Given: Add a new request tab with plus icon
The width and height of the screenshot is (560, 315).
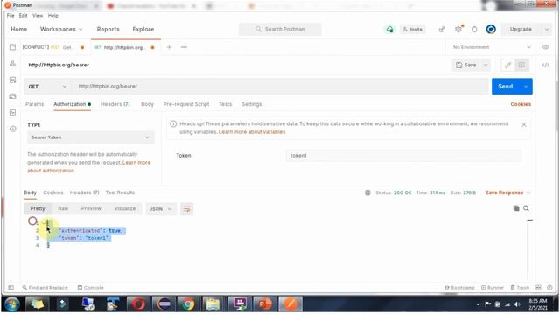Looking at the screenshot, I should [x=169, y=47].
